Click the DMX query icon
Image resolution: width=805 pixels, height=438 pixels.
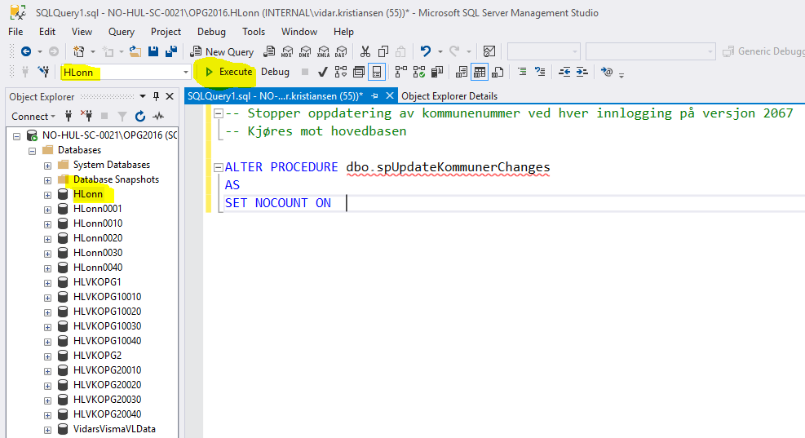305,51
